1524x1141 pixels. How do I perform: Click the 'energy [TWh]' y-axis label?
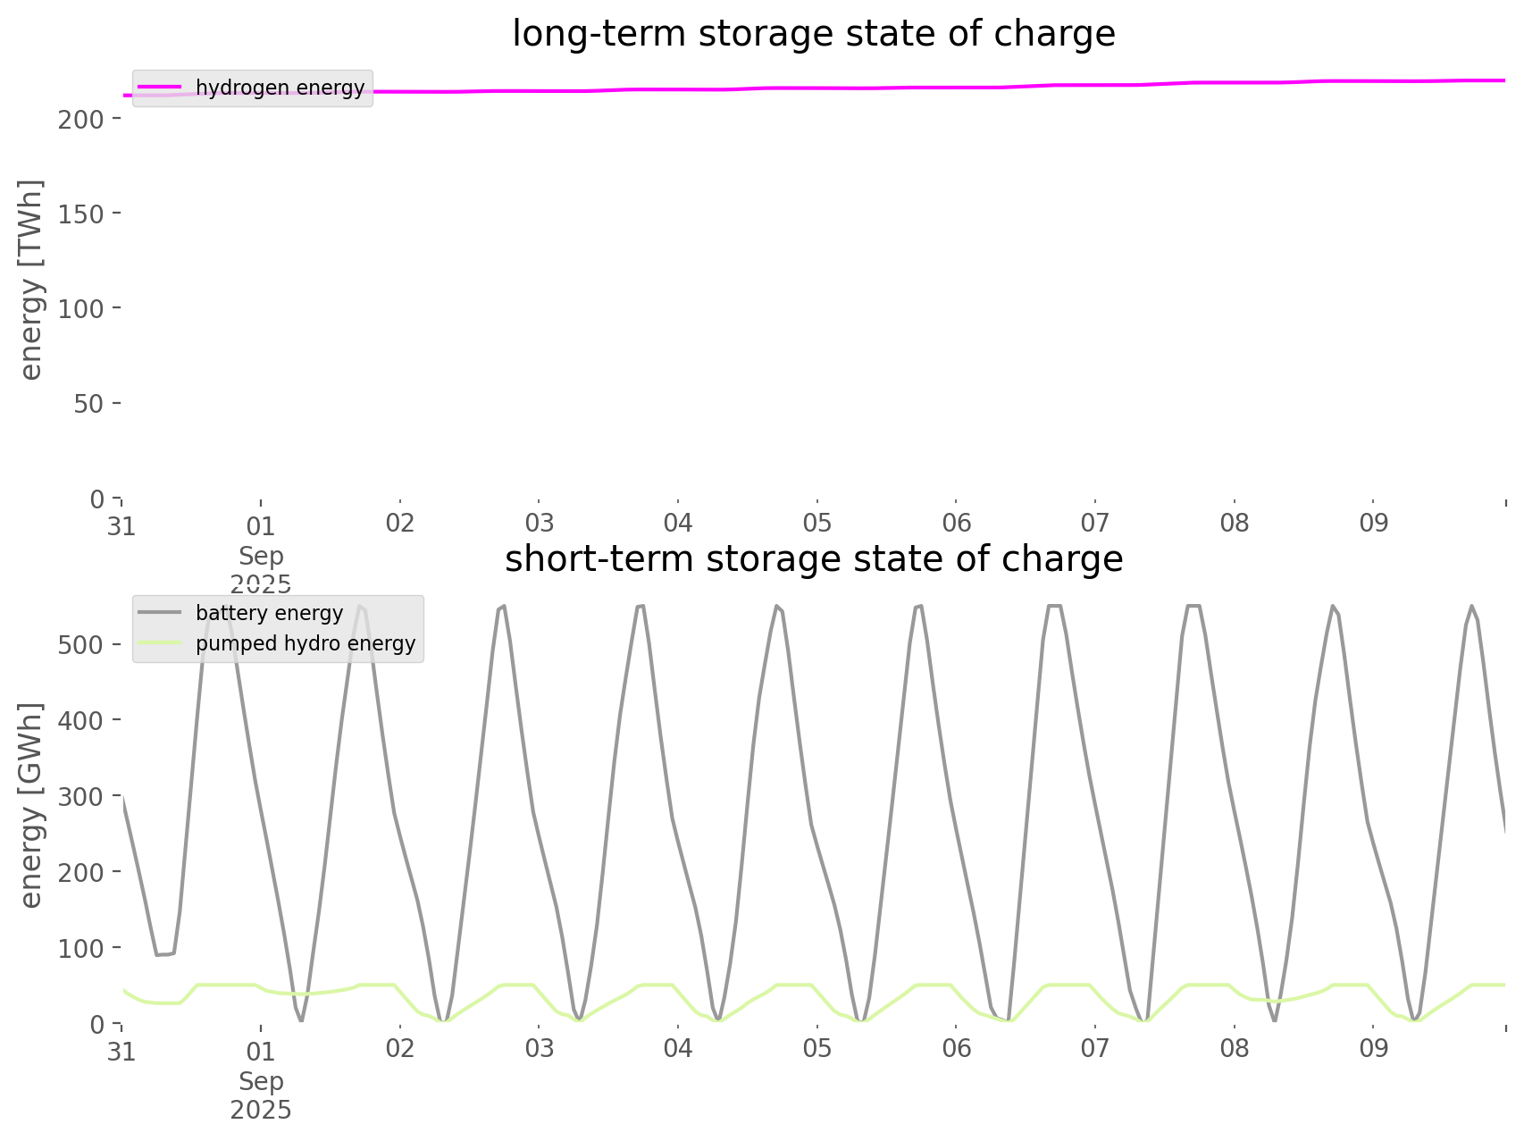31,280
